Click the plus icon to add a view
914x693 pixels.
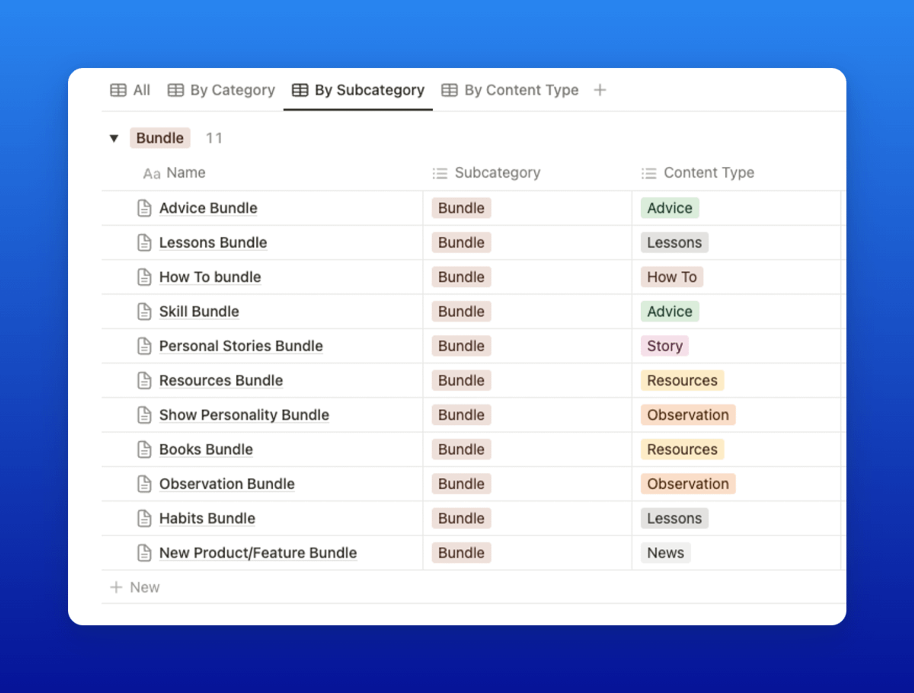click(600, 90)
